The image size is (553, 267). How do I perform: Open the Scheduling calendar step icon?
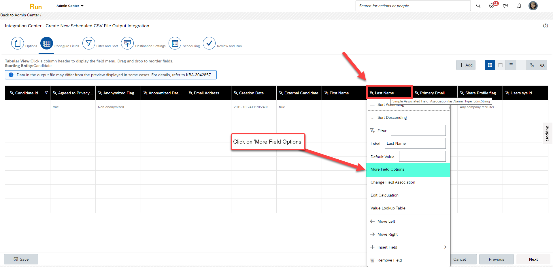click(175, 43)
